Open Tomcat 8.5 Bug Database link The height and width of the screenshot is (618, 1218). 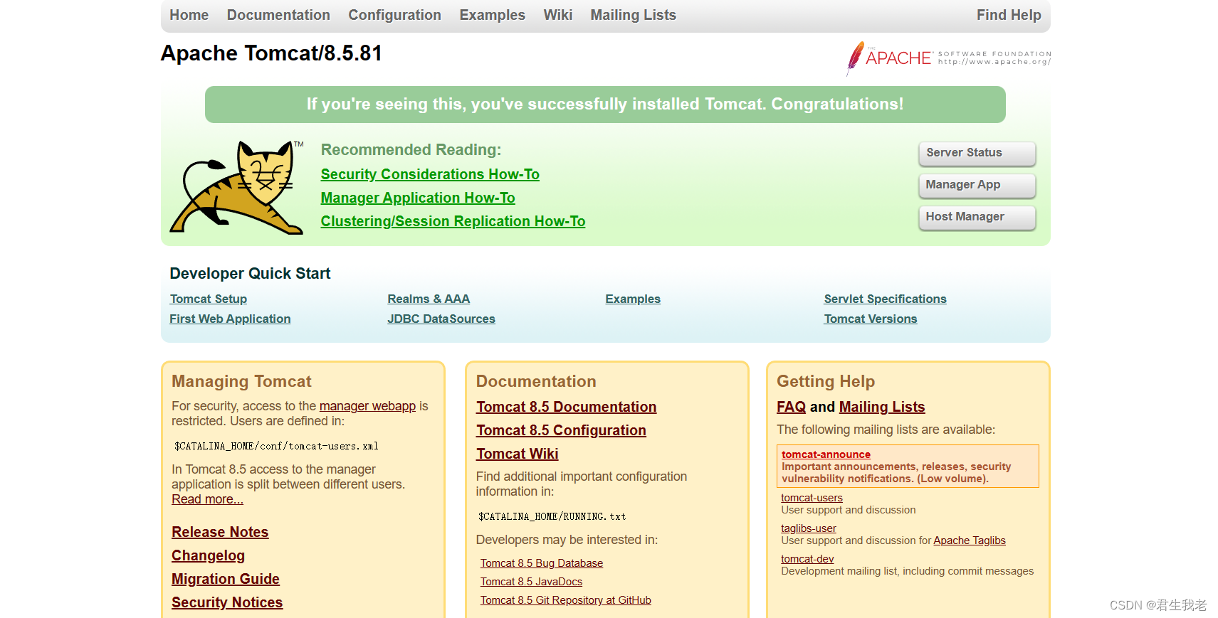[x=542, y=563]
